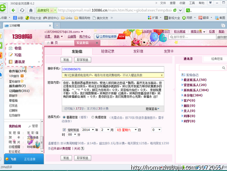The image size is (227, 171).
Task: Open the 写信 compose icon entry
Action: 11,55
